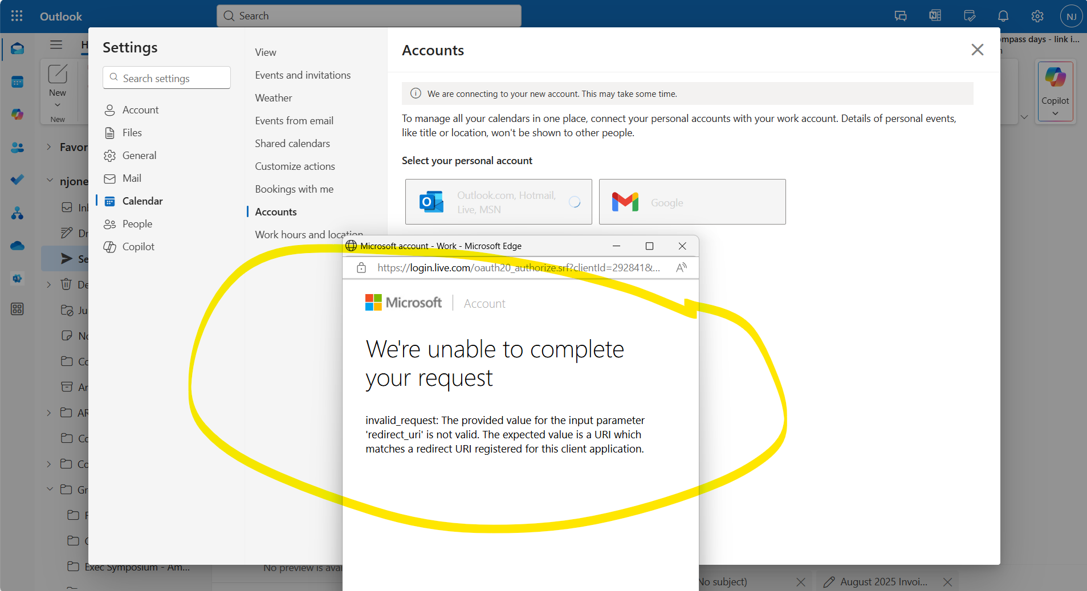This screenshot has height=591, width=1087.
Task: Open the Viva app in the left rail
Action: tap(17, 279)
